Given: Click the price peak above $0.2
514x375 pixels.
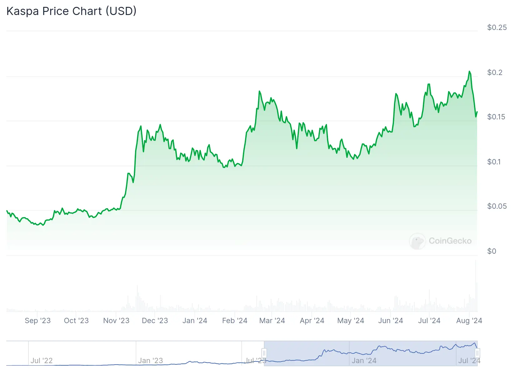Looking at the screenshot, I should (x=469, y=72).
